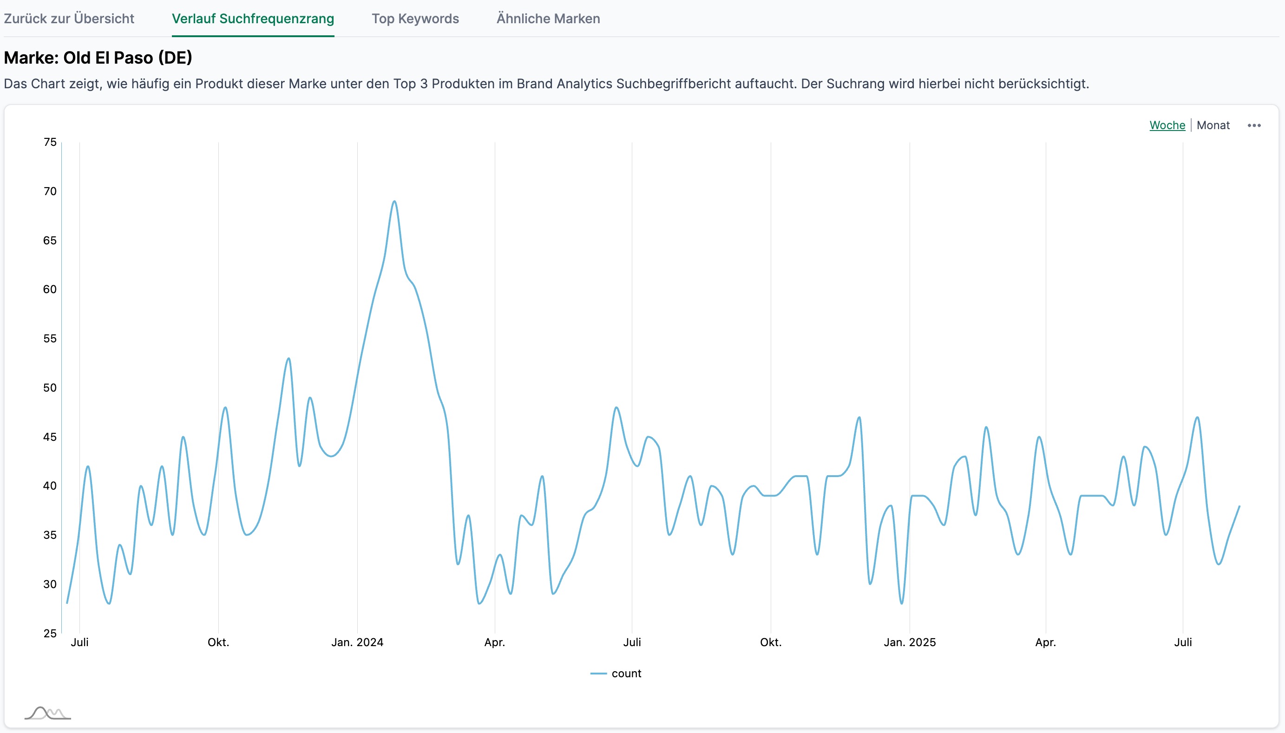
Task: Click the chart logo icon at bottom-left
Action: [x=47, y=713]
